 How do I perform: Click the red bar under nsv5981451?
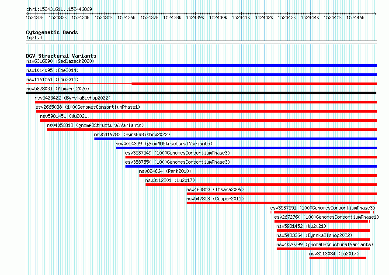click(208, 120)
